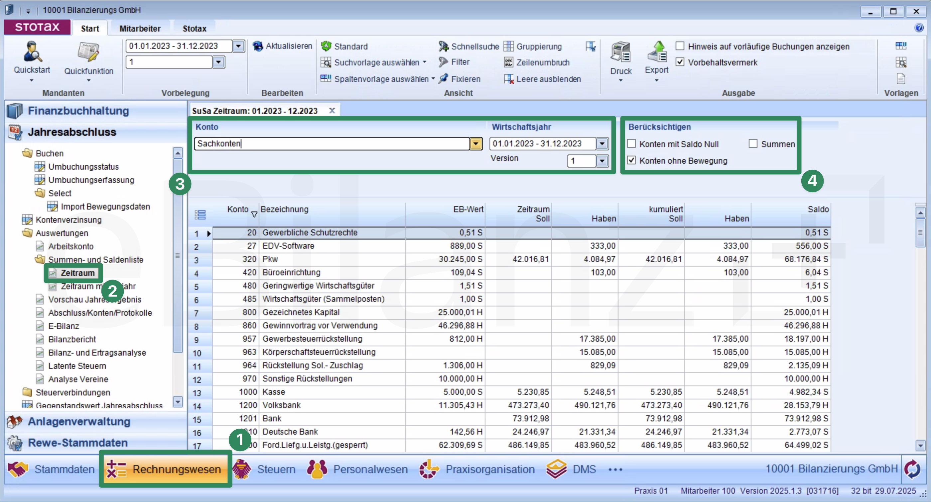Viewport: 931px width, 502px height.
Task: Switch to the DMS module
Action: tap(571, 469)
